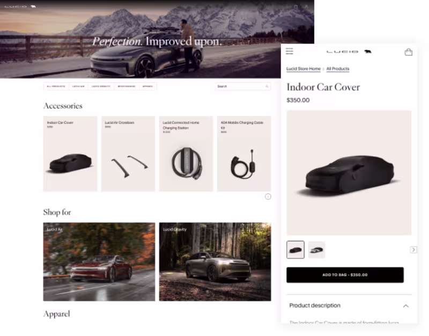429x336 pixels.
Task: Open the shopping bag in mobile panel
Action: click(x=409, y=52)
